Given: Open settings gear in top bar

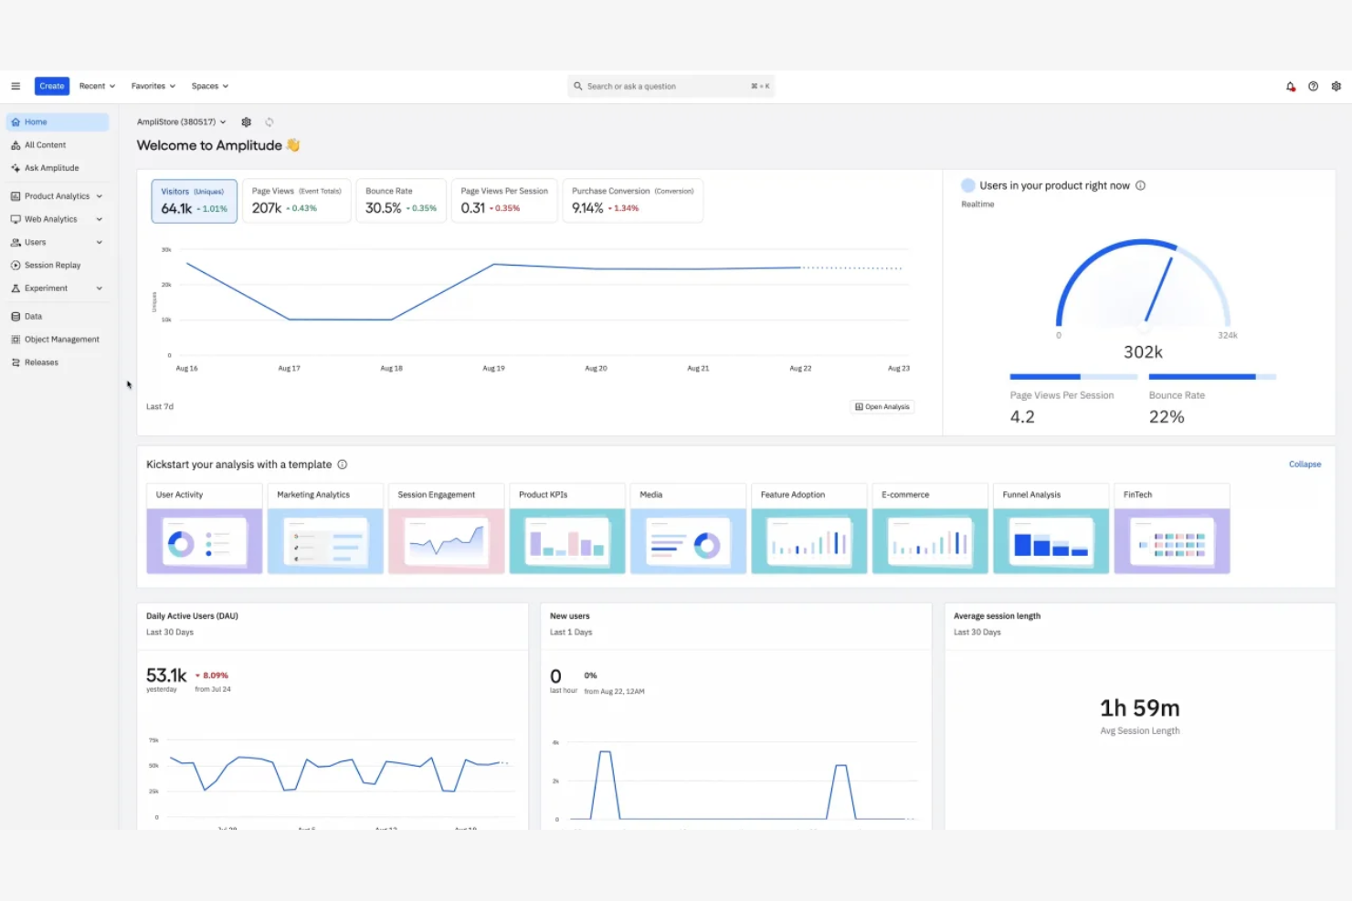Looking at the screenshot, I should tap(1336, 87).
